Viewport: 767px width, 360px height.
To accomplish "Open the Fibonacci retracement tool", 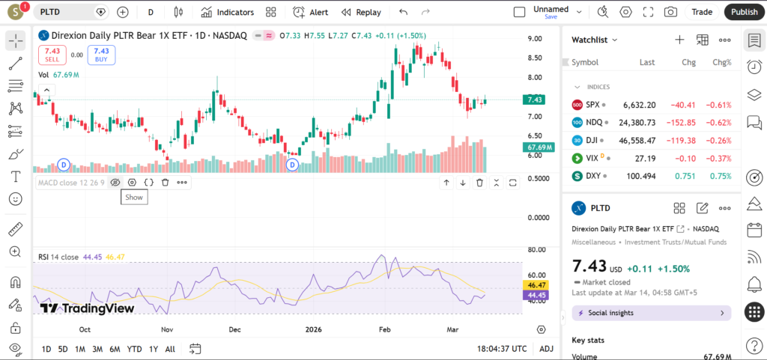I will (x=15, y=86).
